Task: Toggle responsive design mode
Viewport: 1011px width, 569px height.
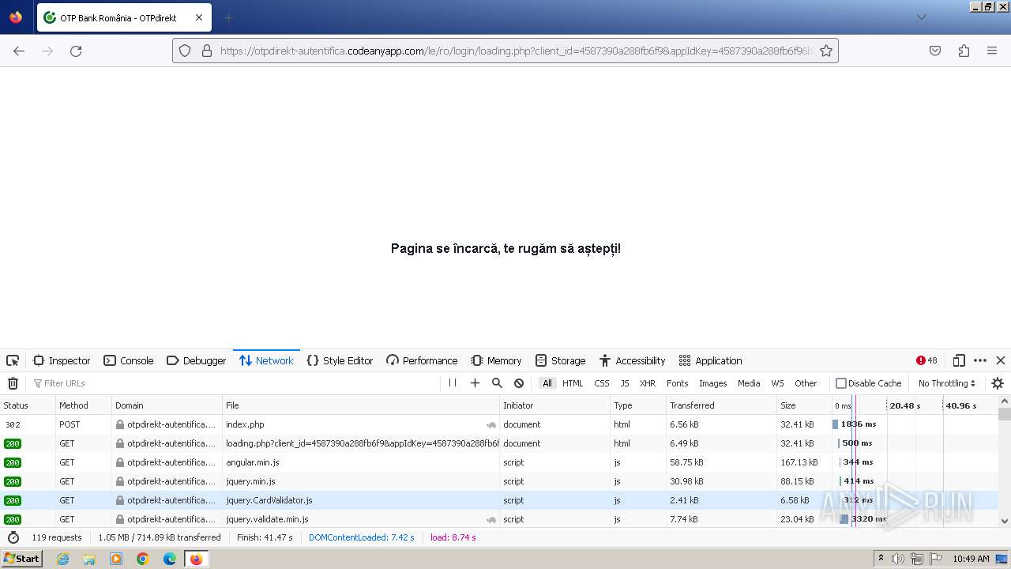Action: pos(959,360)
